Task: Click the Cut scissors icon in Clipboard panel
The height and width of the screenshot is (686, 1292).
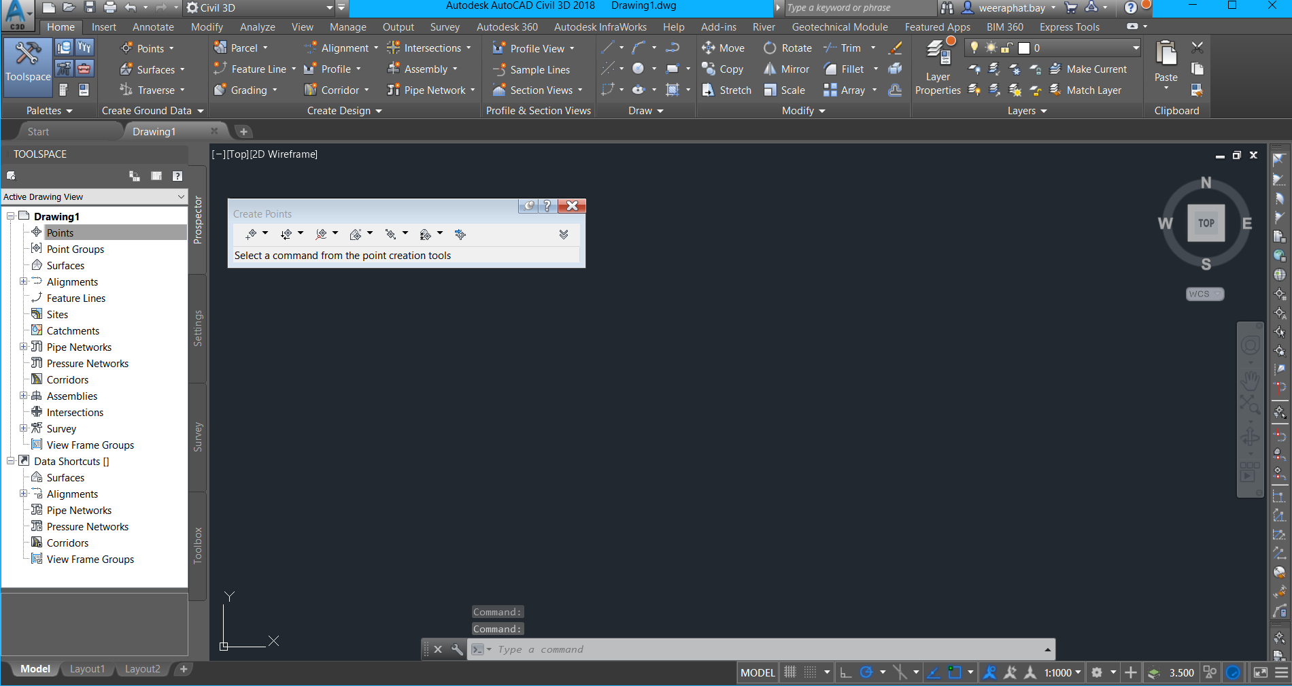Action: (1197, 48)
